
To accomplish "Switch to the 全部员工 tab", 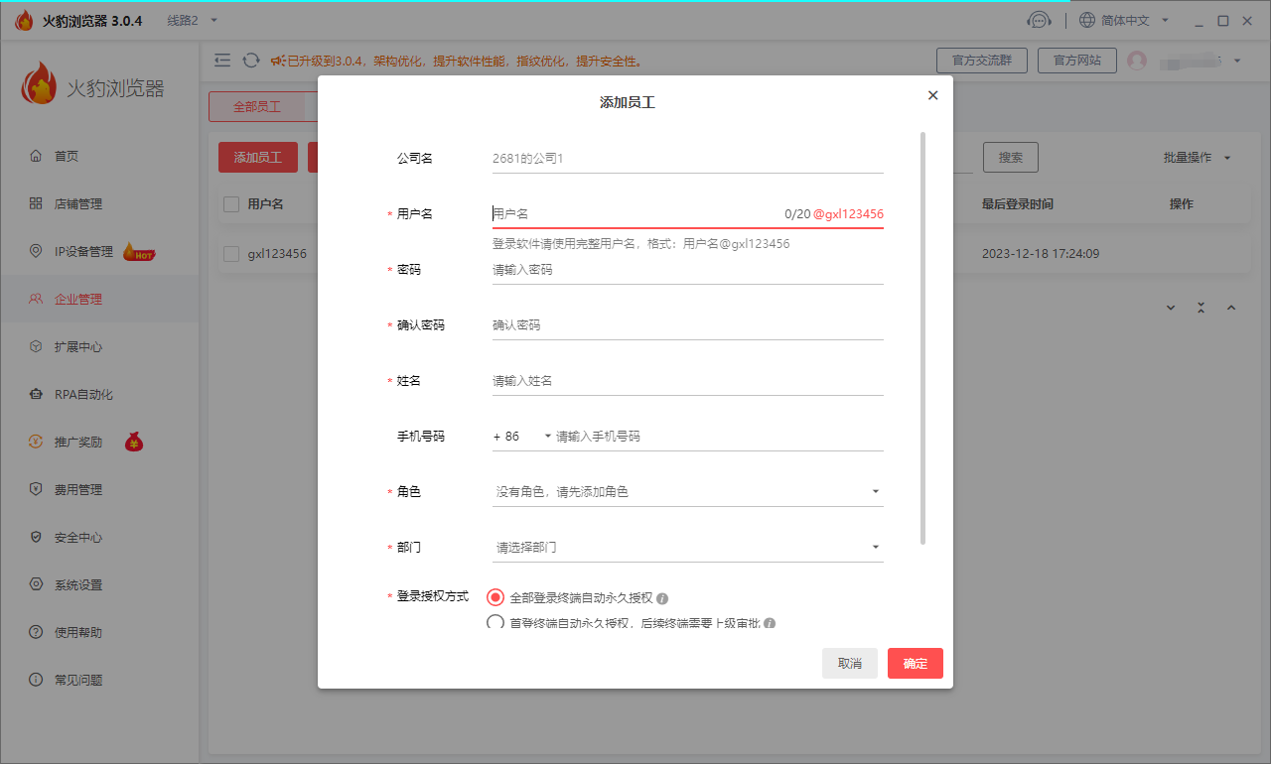I will point(257,107).
